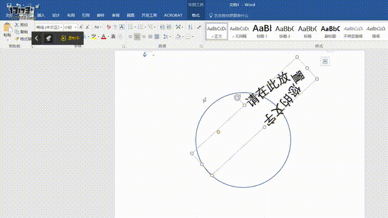Open the References (引用) ribbon tab
This screenshot has height=218, width=388.
85,15
